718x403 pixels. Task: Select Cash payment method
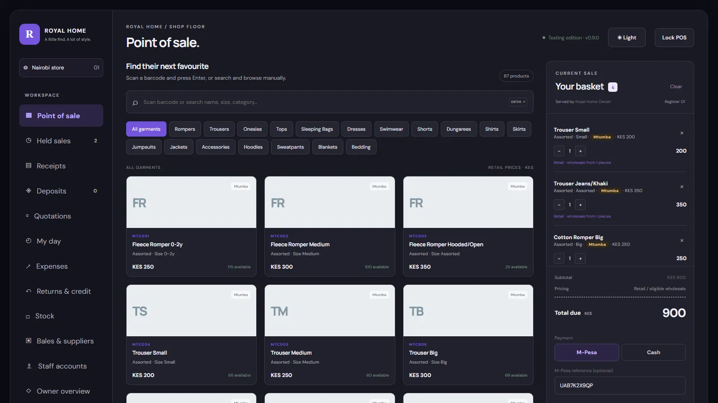(653, 352)
